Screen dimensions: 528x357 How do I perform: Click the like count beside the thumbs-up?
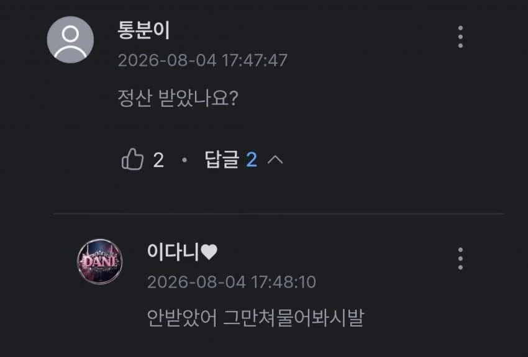[158, 160]
